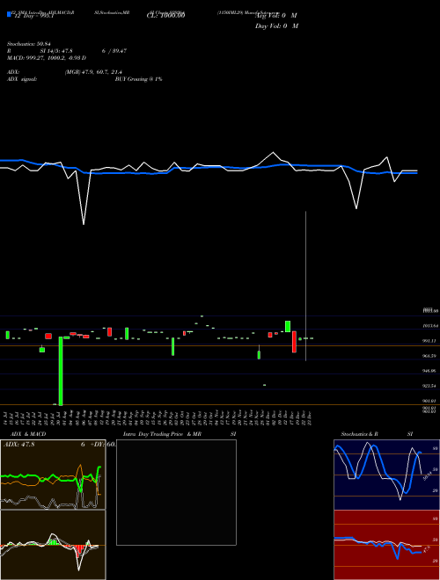Click the 946.06 price axis label

pos(429,371)
